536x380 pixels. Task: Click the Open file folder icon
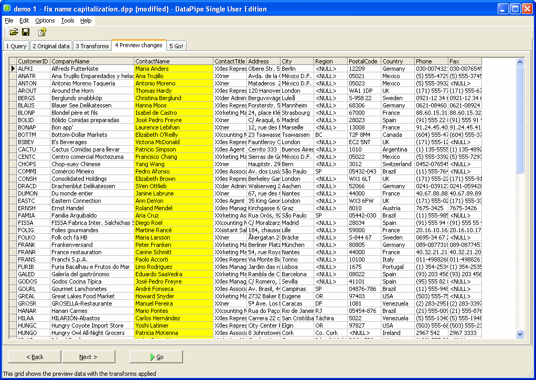14,32
